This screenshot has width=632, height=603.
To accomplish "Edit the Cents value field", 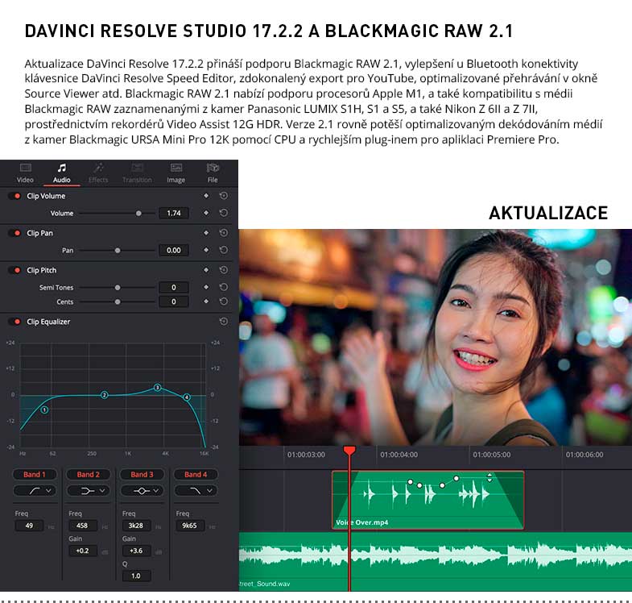I will (174, 301).
